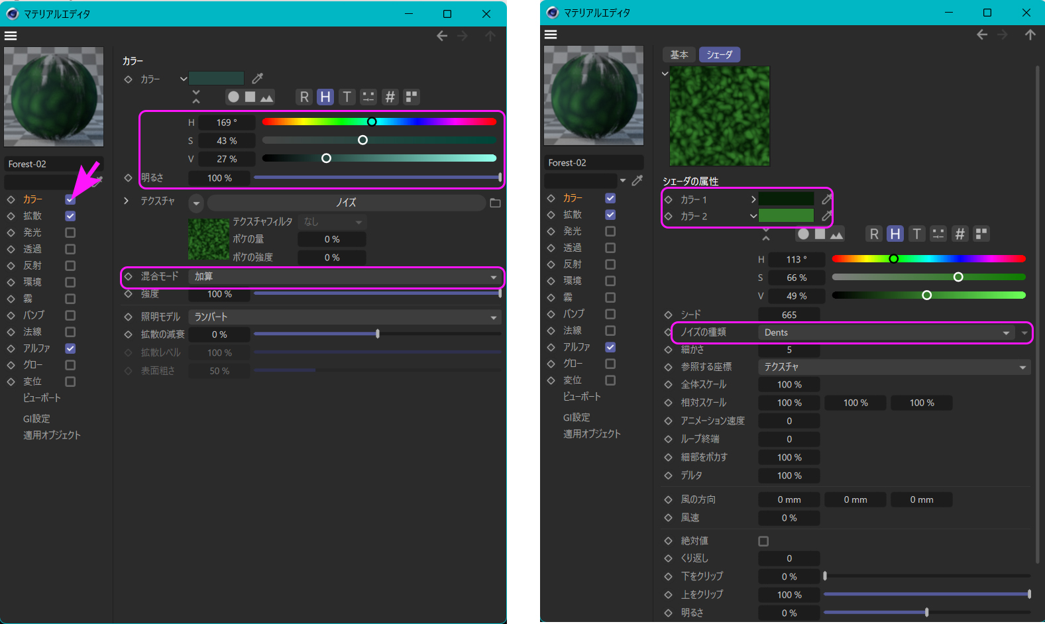Click the folder icon beside the ノイズ texture
This screenshot has width=1045, height=624.
[495, 203]
